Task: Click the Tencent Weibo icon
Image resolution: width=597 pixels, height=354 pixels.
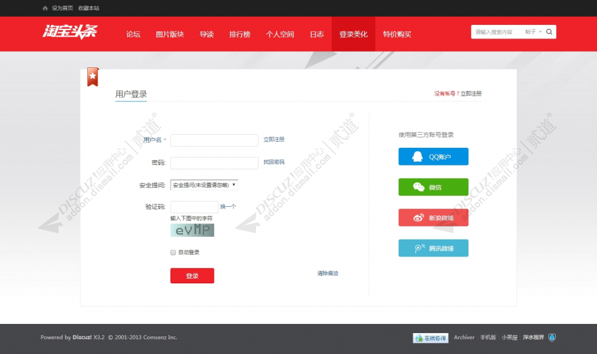Action: coord(420,248)
